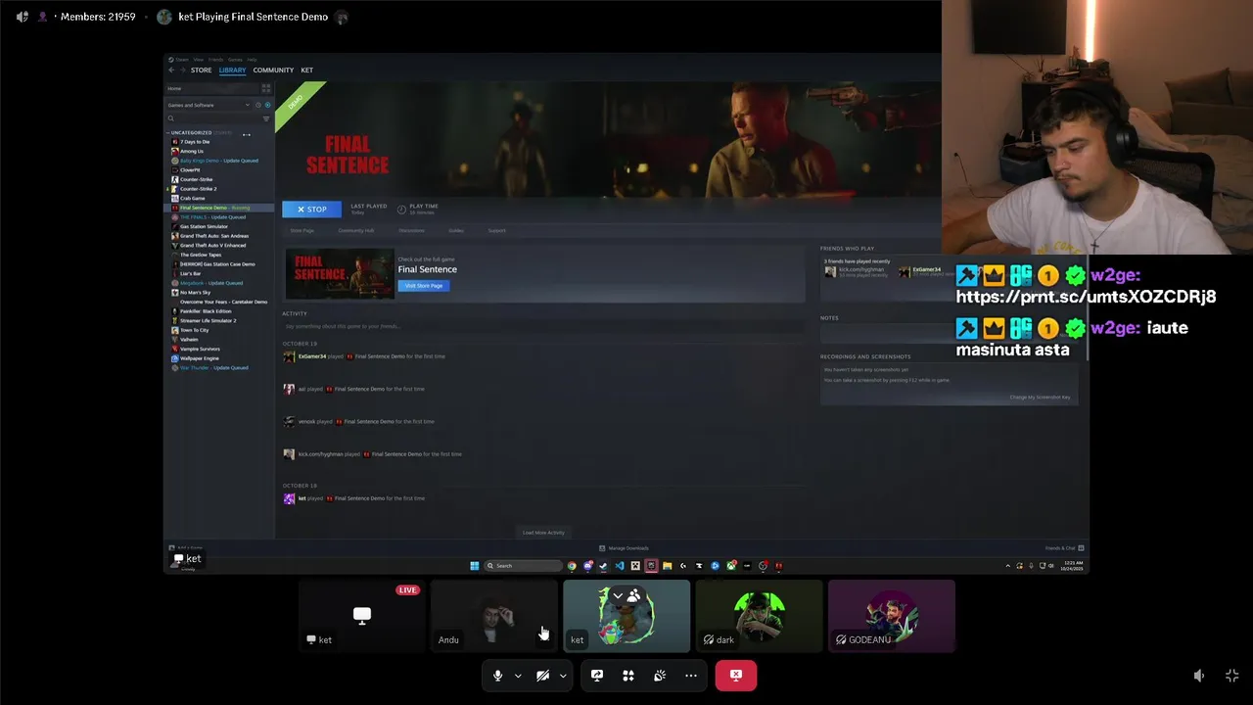Open Visual Studio Code from the taskbar
1253x705 pixels.
click(x=620, y=566)
